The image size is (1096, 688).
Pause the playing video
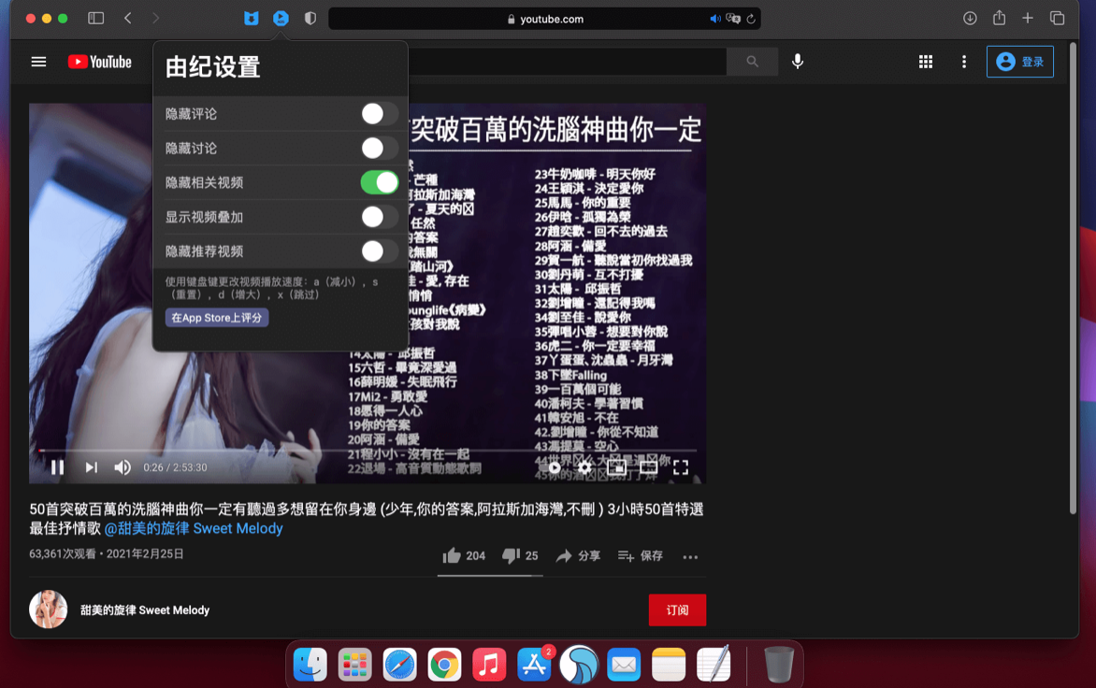pyautogui.click(x=57, y=467)
